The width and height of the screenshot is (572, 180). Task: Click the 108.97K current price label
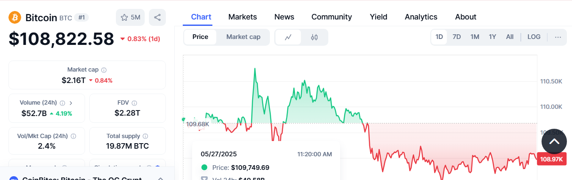click(x=552, y=159)
